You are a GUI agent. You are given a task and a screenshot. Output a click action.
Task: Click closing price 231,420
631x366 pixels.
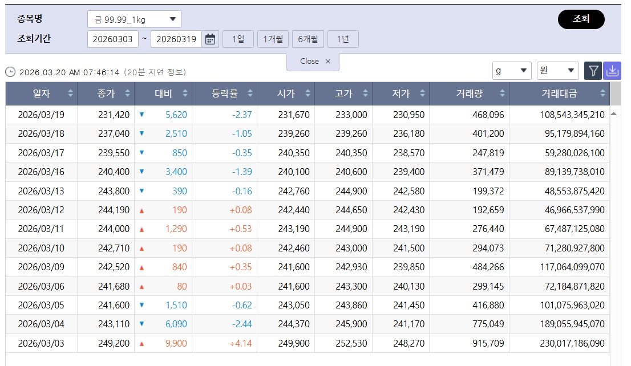(114, 115)
